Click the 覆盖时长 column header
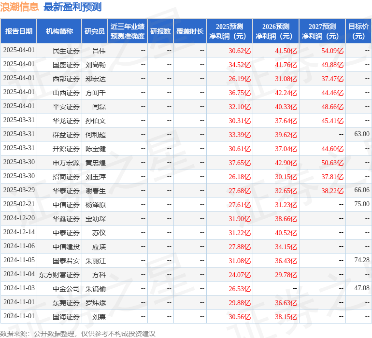The image size is (372, 338). (190, 31)
